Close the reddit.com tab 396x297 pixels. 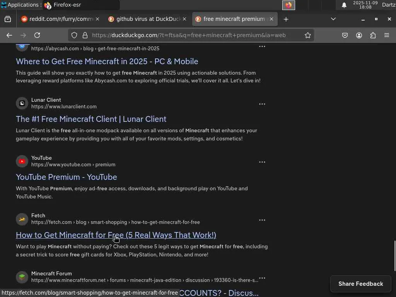(97, 19)
